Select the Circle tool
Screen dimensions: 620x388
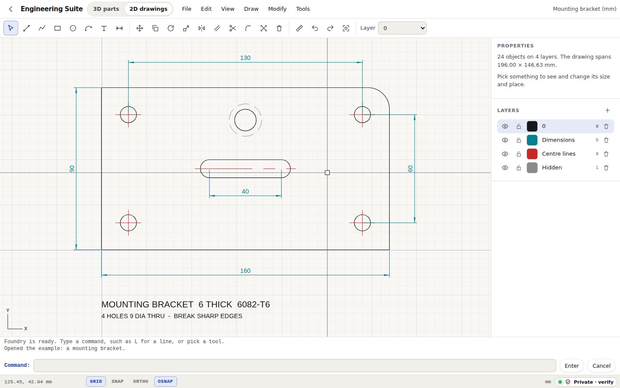click(73, 28)
